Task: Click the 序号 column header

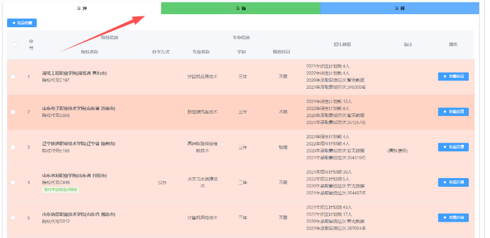Action: pyautogui.click(x=31, y=45)
